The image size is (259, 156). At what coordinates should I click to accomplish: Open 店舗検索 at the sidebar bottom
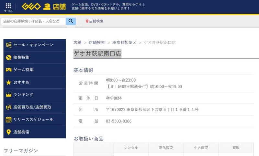click(21, 132)
